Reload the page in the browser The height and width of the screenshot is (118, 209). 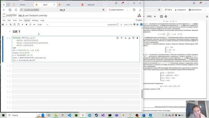point(16,10)
